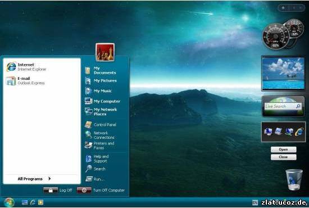
Task: Open Internet Explorer from Start menu
Action: point(26,67)
